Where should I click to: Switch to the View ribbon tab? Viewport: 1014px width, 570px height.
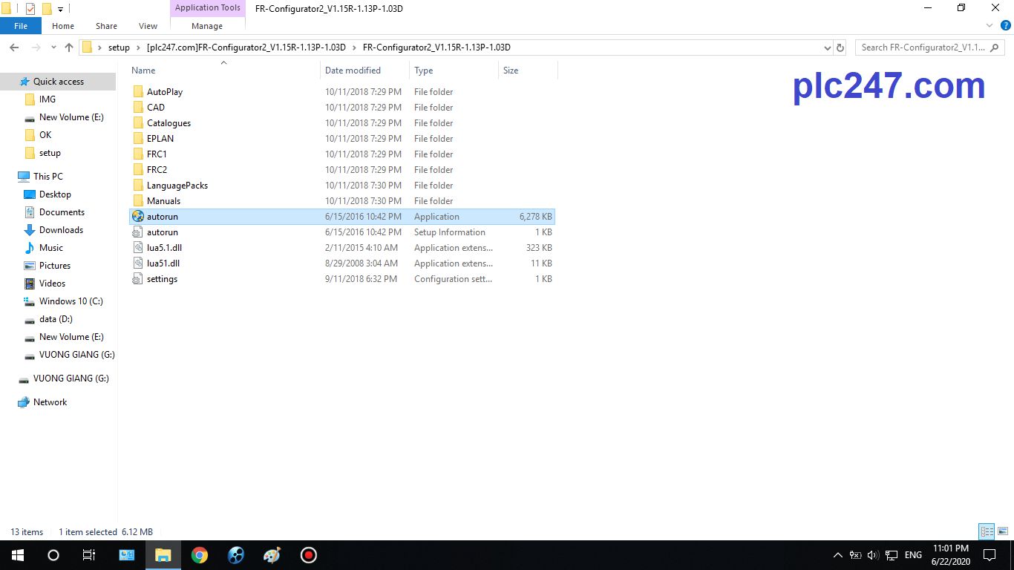click(148, 26)
